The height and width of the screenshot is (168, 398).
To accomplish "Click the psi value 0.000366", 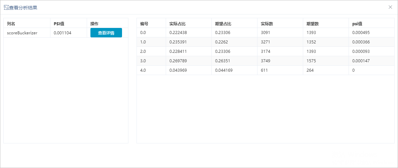I will [361, 42].
